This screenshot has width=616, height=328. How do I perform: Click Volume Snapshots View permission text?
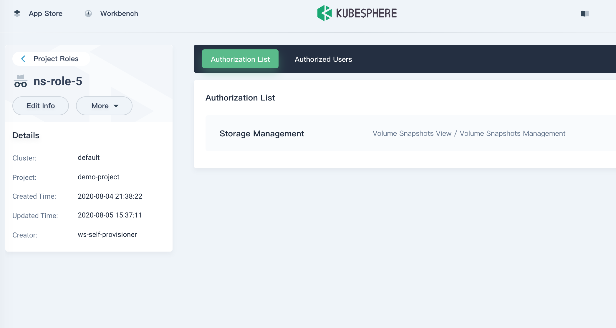coord(412,133)
